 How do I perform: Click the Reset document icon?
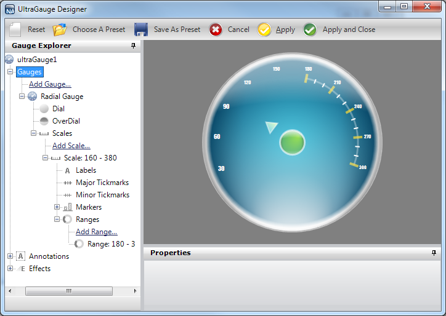coord(15,30)
